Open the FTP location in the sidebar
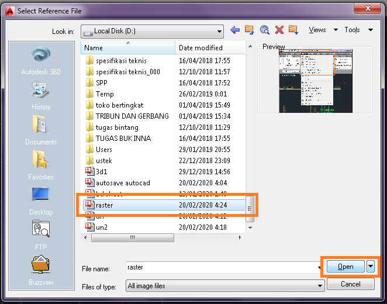The height and width of the screenshot is (304, 387). pos(41,235)
